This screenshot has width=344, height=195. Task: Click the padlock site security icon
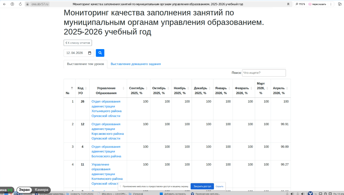click(x=28, y=4)
